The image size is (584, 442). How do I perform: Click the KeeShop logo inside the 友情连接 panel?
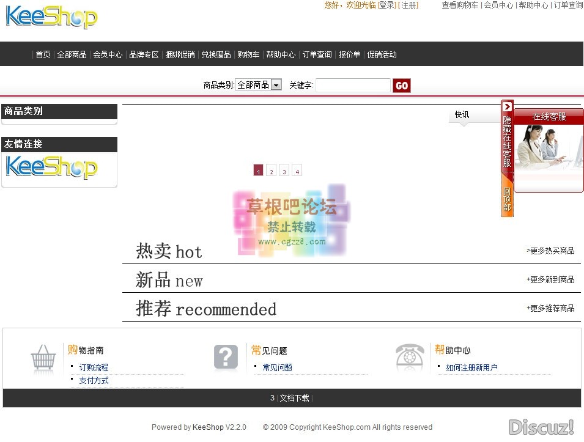pyautogui.click(x=53, y=168)
